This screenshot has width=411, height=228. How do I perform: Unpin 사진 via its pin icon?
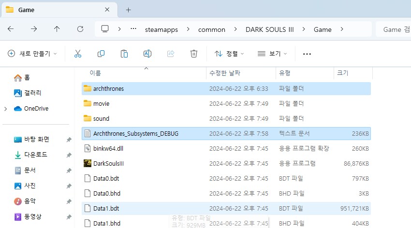point(69,186)
